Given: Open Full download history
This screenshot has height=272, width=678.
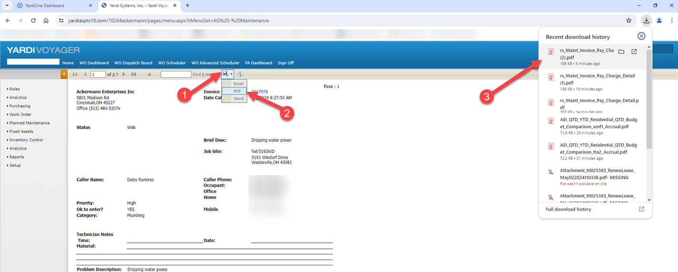Looking at the screenshot, I should click(x=568, y=209).
